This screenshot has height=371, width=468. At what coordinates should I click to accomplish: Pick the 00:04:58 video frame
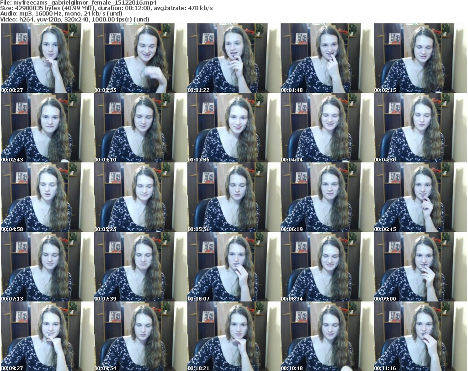tap(48, 197)
